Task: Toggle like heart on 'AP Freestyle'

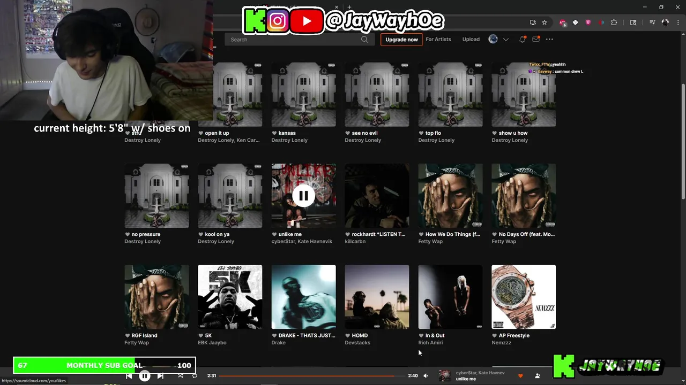Action: pos(495,335)
